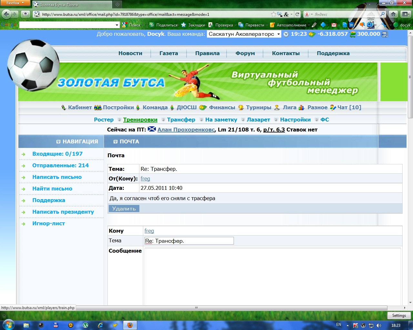
Task: Follow the Алан Прохоренковс player link
Action: pyautogui.click(x=186, y=130)
